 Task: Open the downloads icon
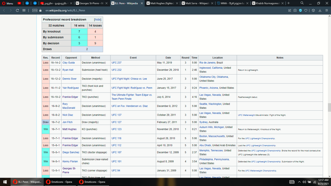[x=320, y=10]
